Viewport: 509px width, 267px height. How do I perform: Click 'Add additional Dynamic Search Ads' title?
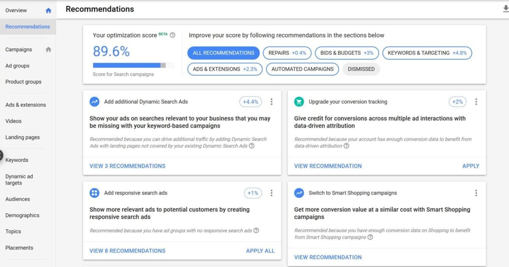click(x=146, y=102)
